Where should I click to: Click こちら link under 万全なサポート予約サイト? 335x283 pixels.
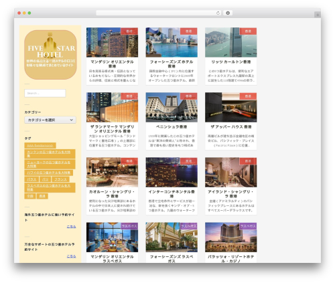click(71, 256)
